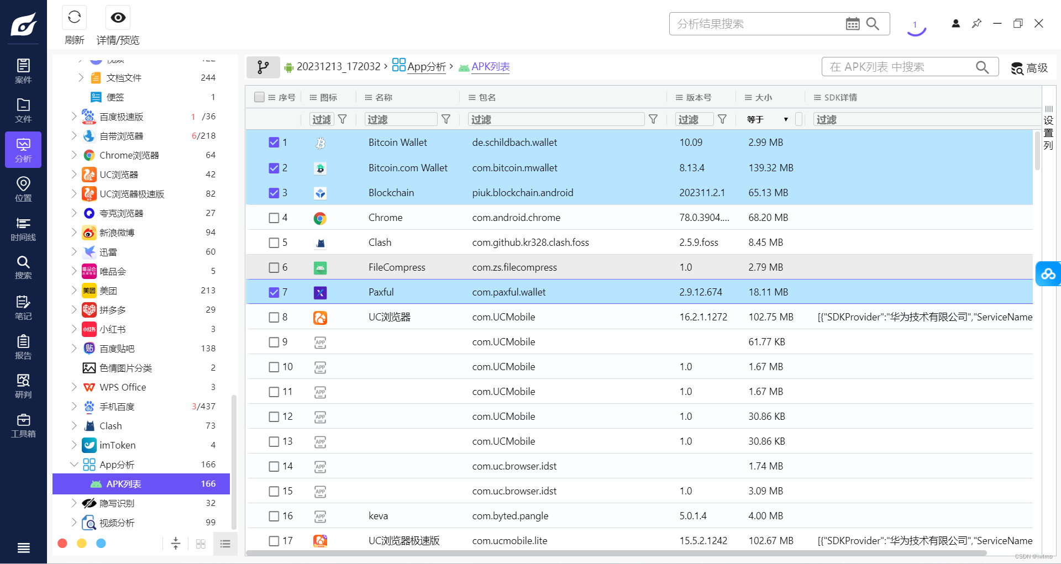
Task: Expand the 百度极速版 tree node
Action: tap(74, 117)
